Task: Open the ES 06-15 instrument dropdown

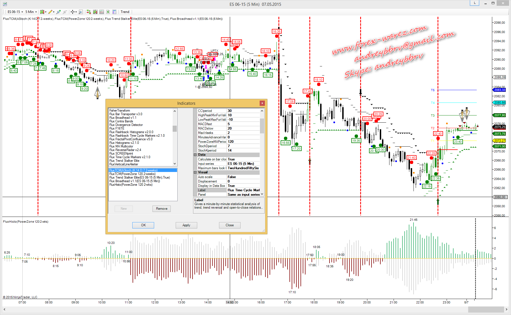Action: coord(15,12)
